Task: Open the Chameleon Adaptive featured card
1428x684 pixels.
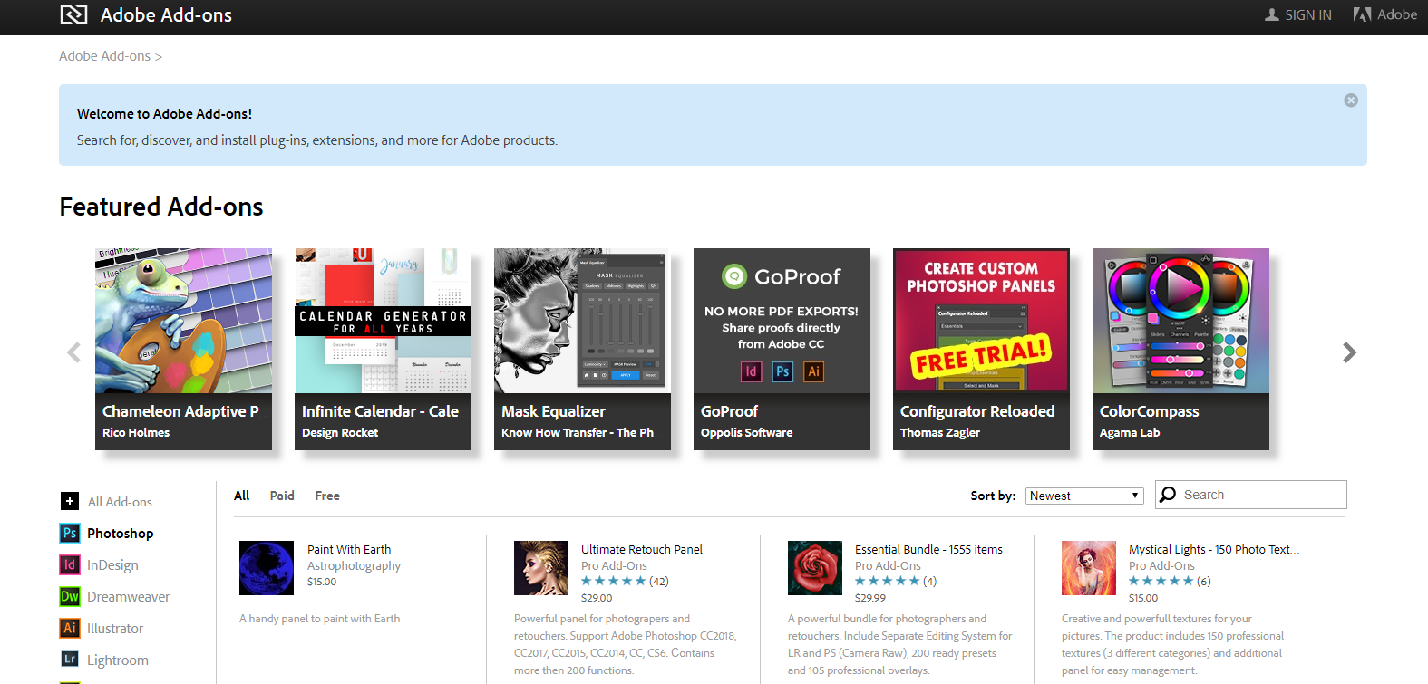Action: pyautogui.click(x=183, y=349)
